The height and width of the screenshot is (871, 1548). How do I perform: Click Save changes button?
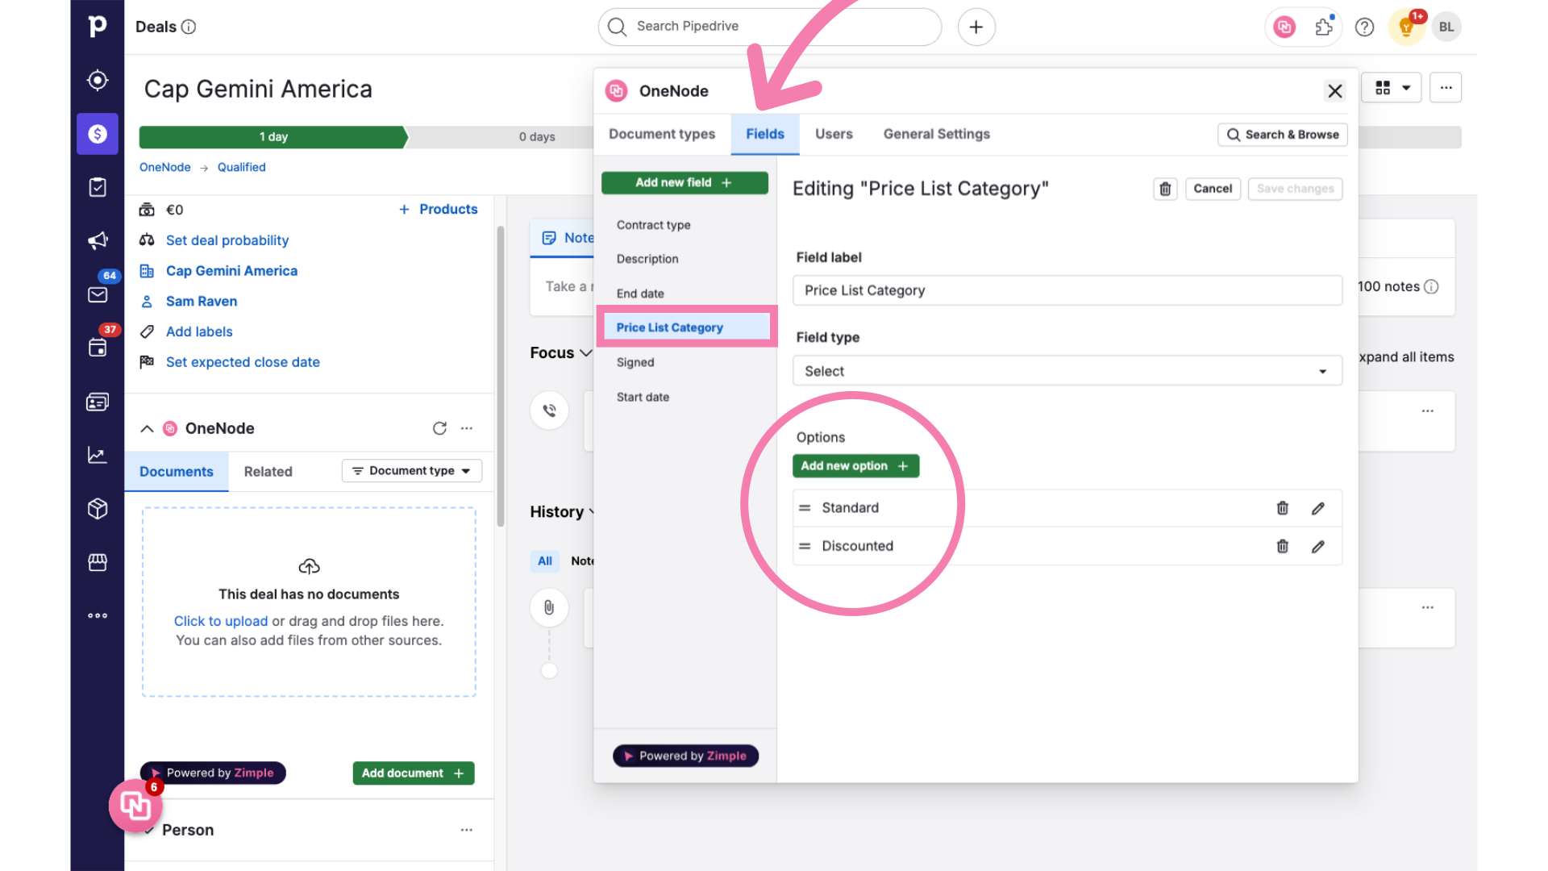1295,189
